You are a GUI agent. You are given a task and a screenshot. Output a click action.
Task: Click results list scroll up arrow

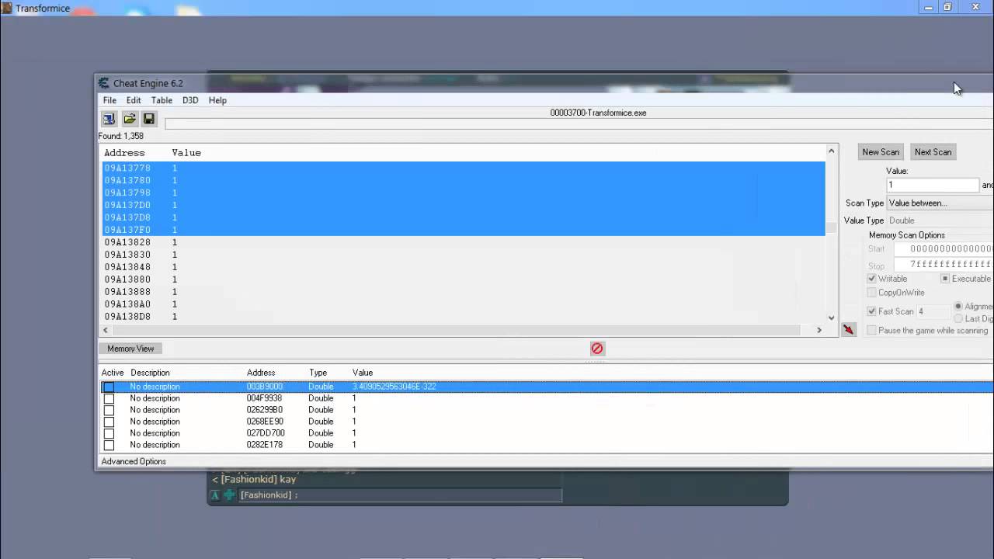coord(831,151)
